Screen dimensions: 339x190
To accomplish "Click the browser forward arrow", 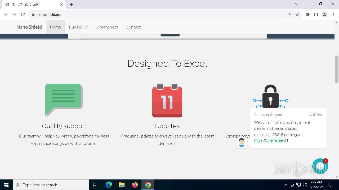I will [x=14, y=15].
